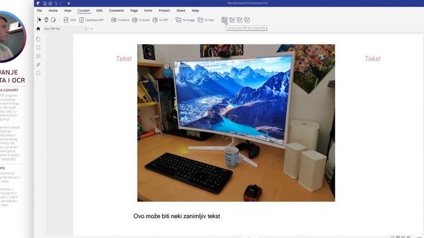Switch to the Page tab

pos(134,11)
